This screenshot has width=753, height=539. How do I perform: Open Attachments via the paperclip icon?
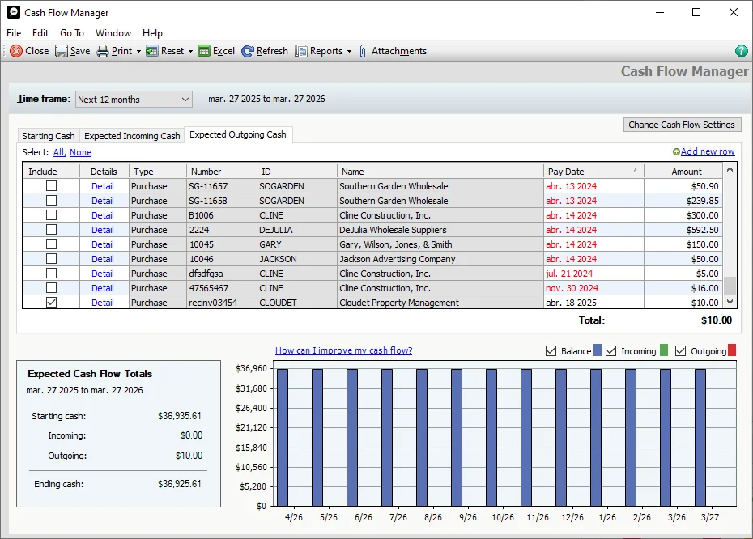click(x=363, y=51)
